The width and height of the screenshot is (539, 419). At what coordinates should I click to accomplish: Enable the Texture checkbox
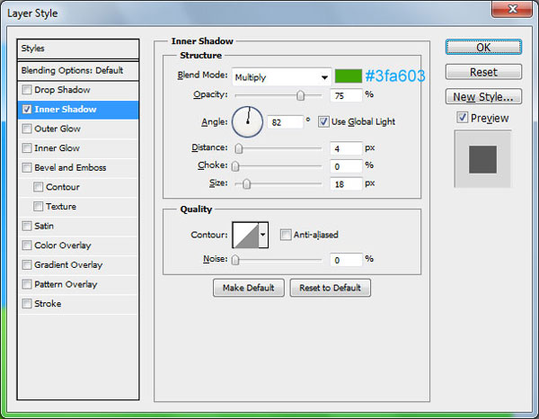pos(38,207)
